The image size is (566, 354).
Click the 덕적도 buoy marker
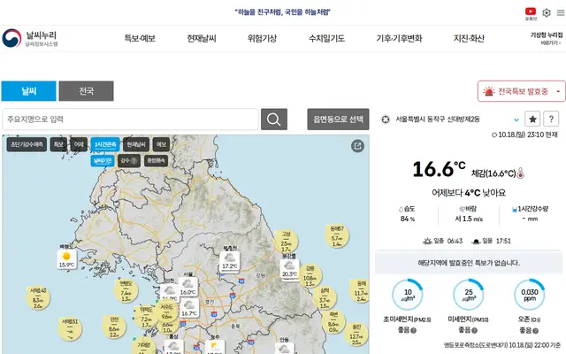click(x=146, y=317)
